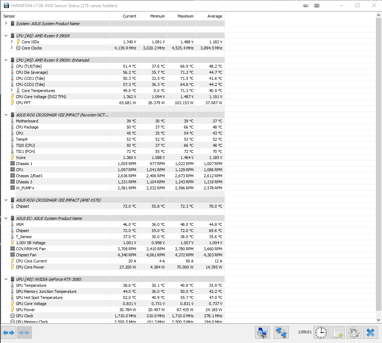Click the Maximum column header

pos(181,16)
